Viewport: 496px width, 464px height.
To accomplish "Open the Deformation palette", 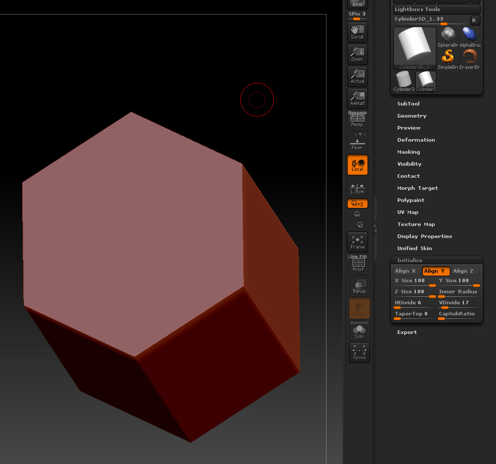I will [x=416, y=140].
